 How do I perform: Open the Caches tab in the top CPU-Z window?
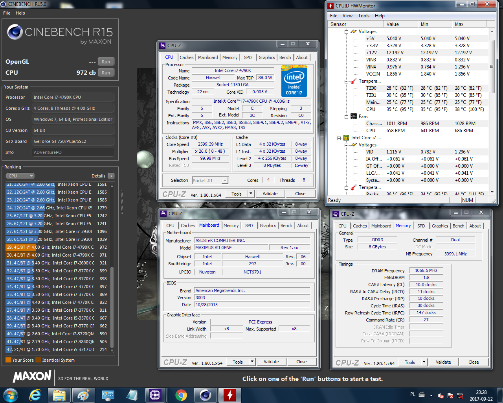(186, 57)
